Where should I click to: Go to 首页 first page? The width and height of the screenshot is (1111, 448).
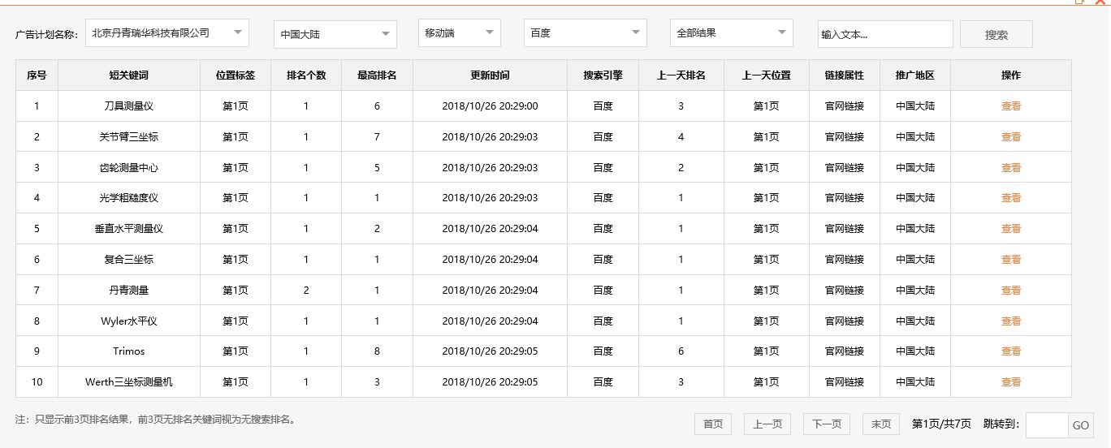(x=713, y=424)
